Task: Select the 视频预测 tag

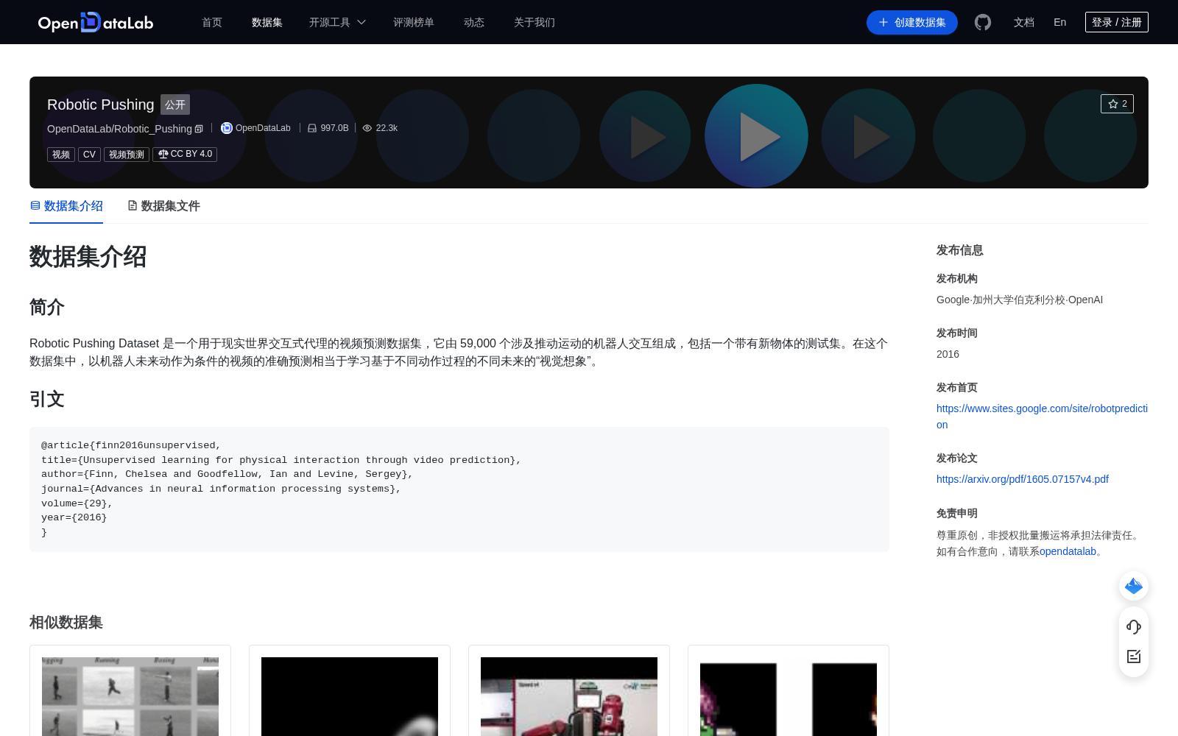Action: coord(127,155)
